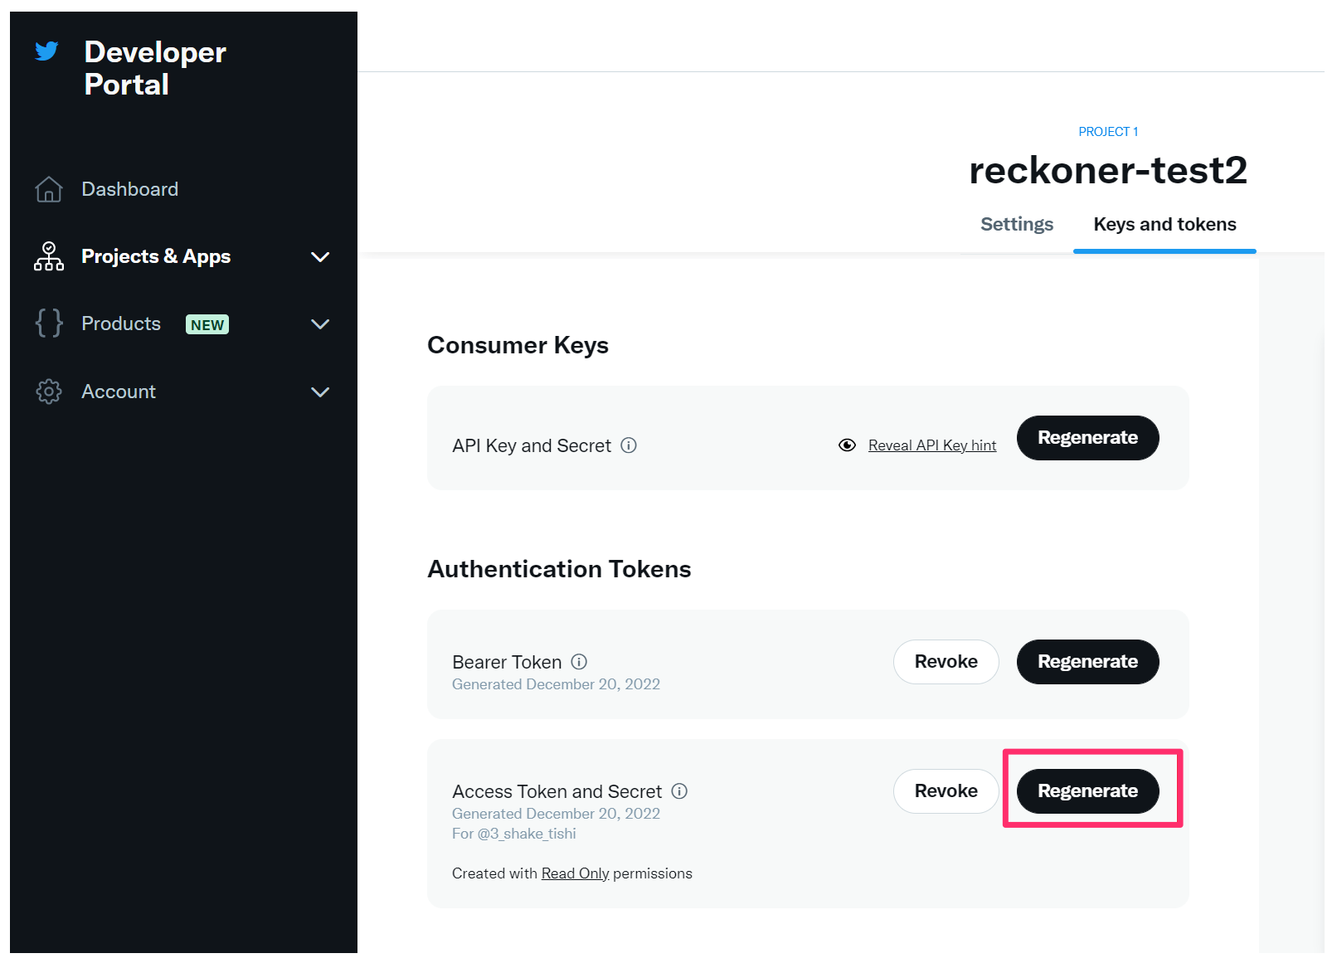Expand the Projects & Apps chevron
Viewport: 1337px width, 968px height.
pyautogui.click(x=320, y=257)
